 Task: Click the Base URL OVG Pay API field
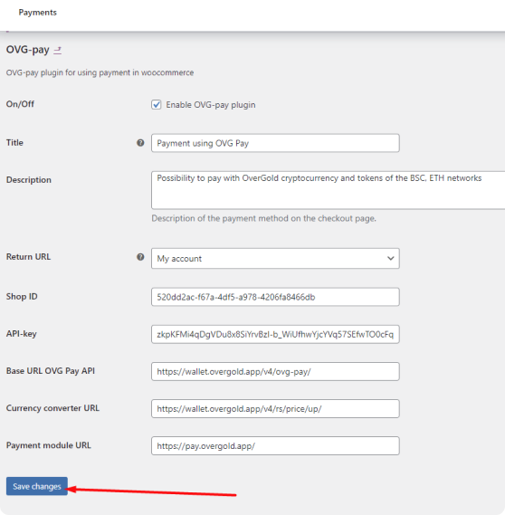coord(275,371)
